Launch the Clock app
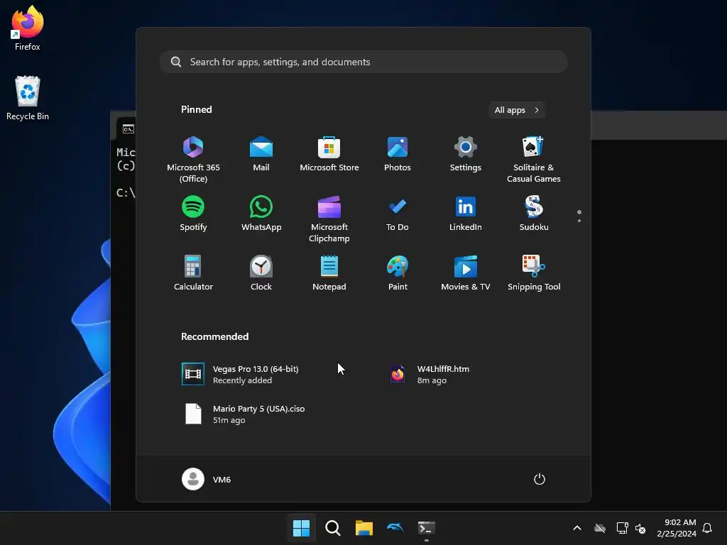The image size is (727, 545). coord(261,273)
